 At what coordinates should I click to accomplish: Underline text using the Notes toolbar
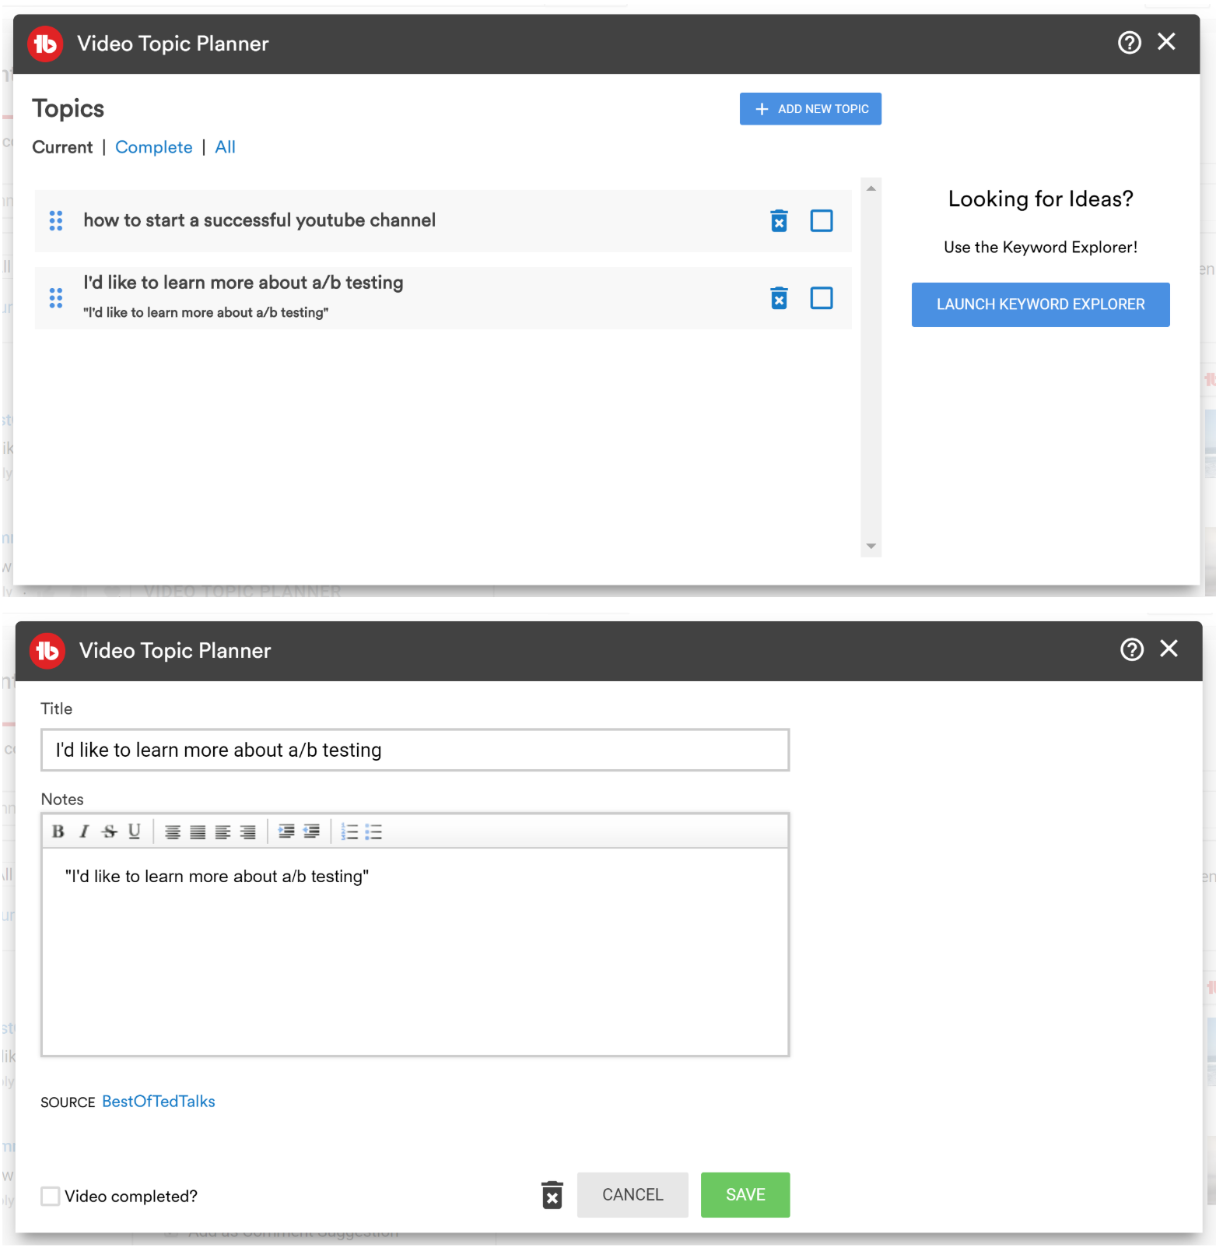(x=135, y=831)
